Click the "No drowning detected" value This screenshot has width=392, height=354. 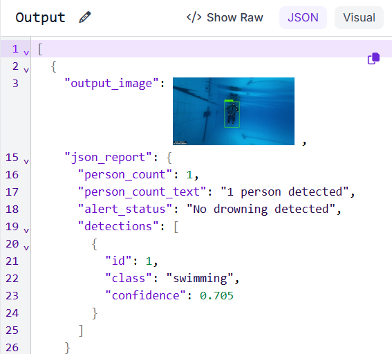[x=261, y=209]
